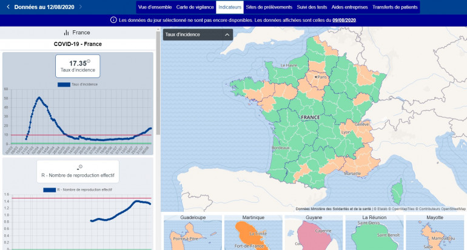Open info icon next to 17.35 value
Viewport: 467px width, 250px height.
coord(89,62)
